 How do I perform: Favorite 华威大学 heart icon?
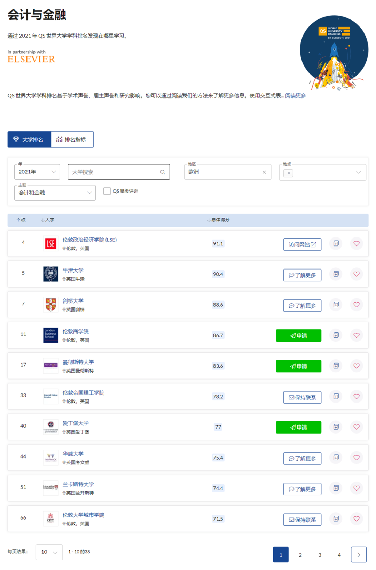pyautogui.click(x=357, y=458)
